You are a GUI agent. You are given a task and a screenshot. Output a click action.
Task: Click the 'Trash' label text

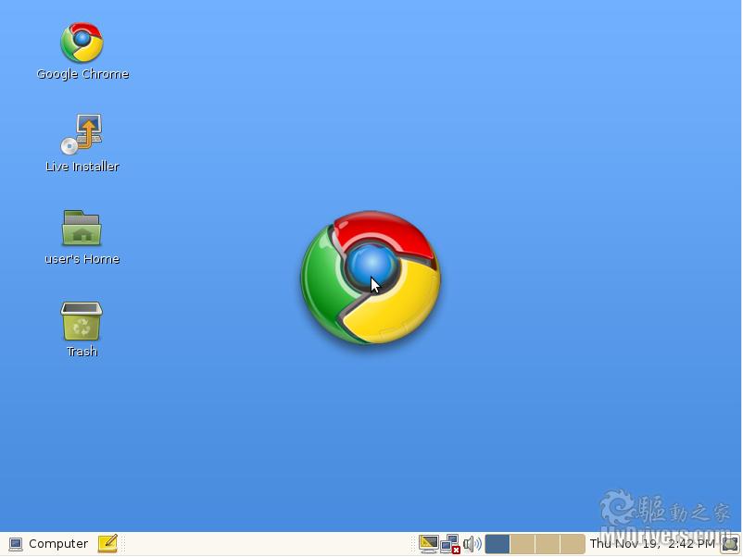coord(82,352)
